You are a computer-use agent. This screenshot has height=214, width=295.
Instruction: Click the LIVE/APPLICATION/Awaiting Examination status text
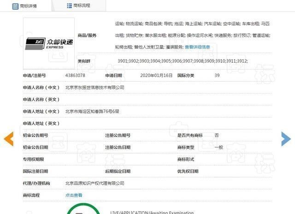(152, 213)
